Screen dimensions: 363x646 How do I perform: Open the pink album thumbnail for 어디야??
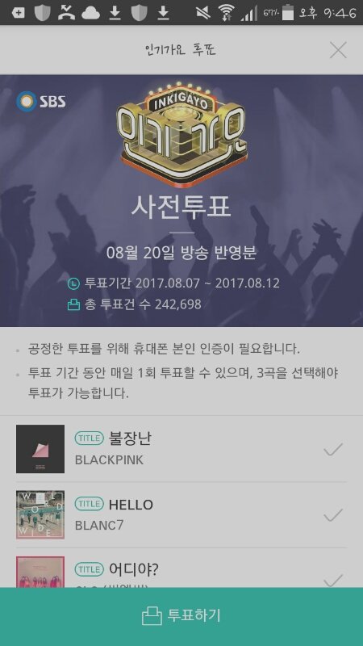click(x=40, y=572)
